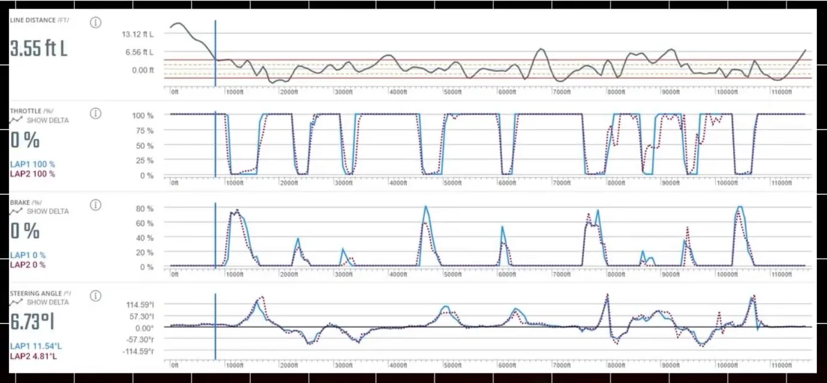Screen dimensions: 827x383
Task: Click the LAP2 100 % throttle legend
Action: click(32, 174)
